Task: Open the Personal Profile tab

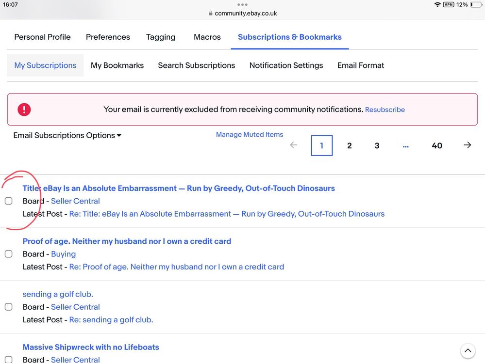Action: (x=42, y=37)
